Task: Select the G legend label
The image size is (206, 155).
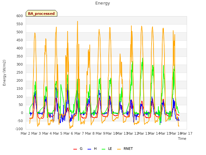Action: coord(81,149)
